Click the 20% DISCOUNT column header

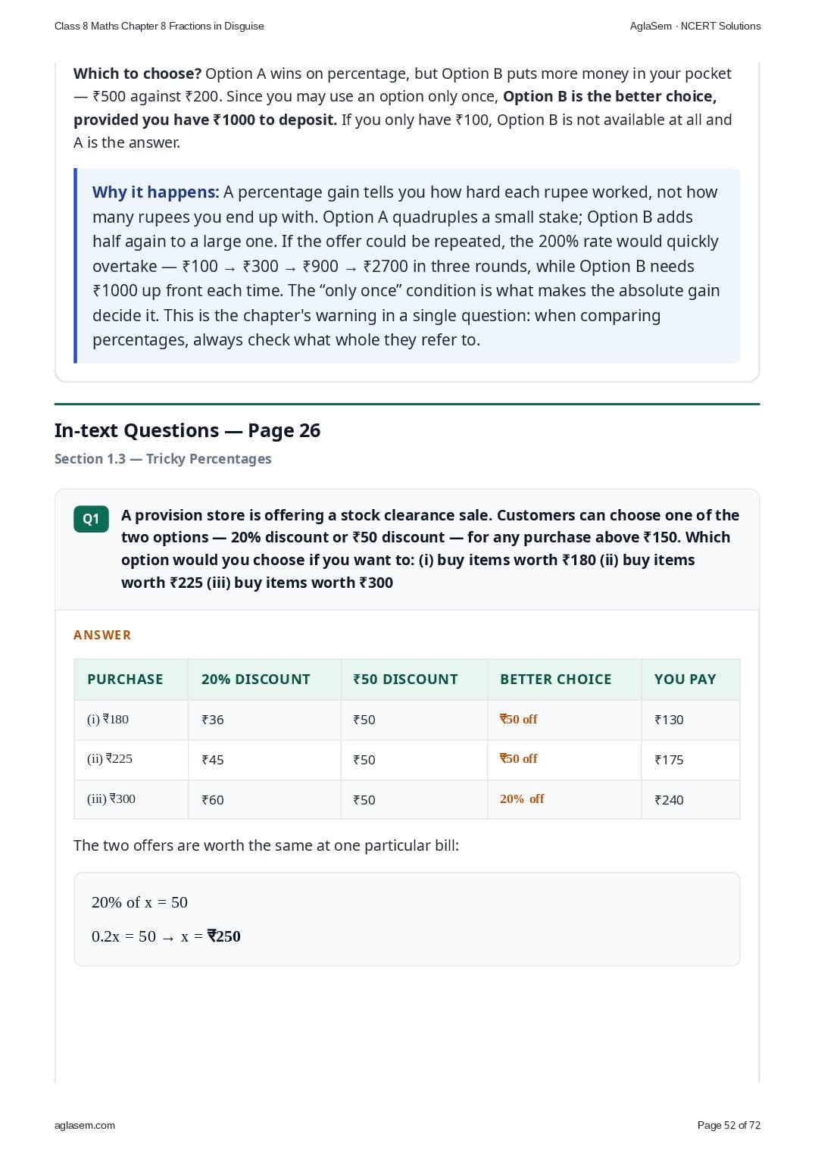[x=255, y=680]
